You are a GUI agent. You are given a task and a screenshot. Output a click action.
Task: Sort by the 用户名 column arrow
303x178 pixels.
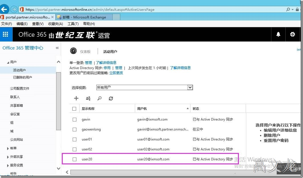point(188,109)
